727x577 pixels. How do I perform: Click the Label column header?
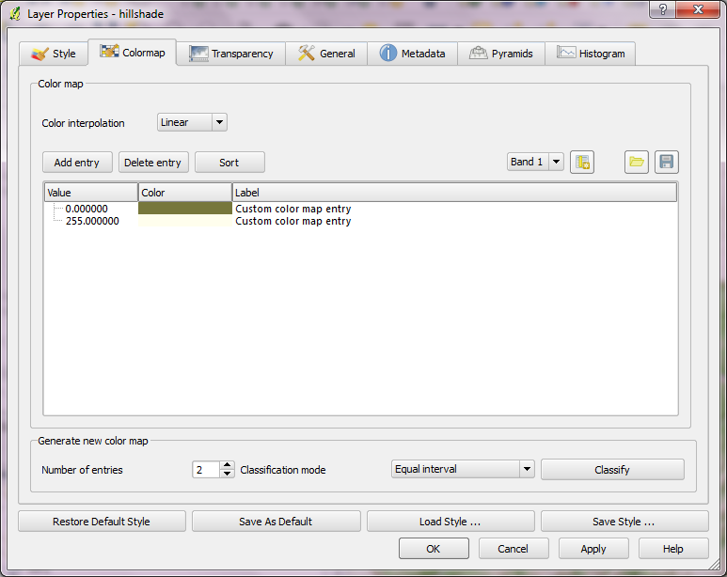coord(454,193)
